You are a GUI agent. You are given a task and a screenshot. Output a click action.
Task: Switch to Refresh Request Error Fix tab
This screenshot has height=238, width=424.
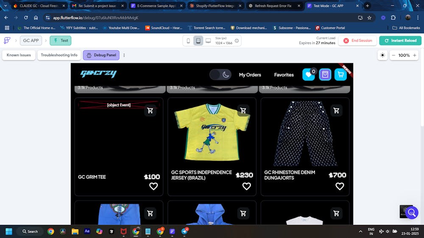coord(274,5)
